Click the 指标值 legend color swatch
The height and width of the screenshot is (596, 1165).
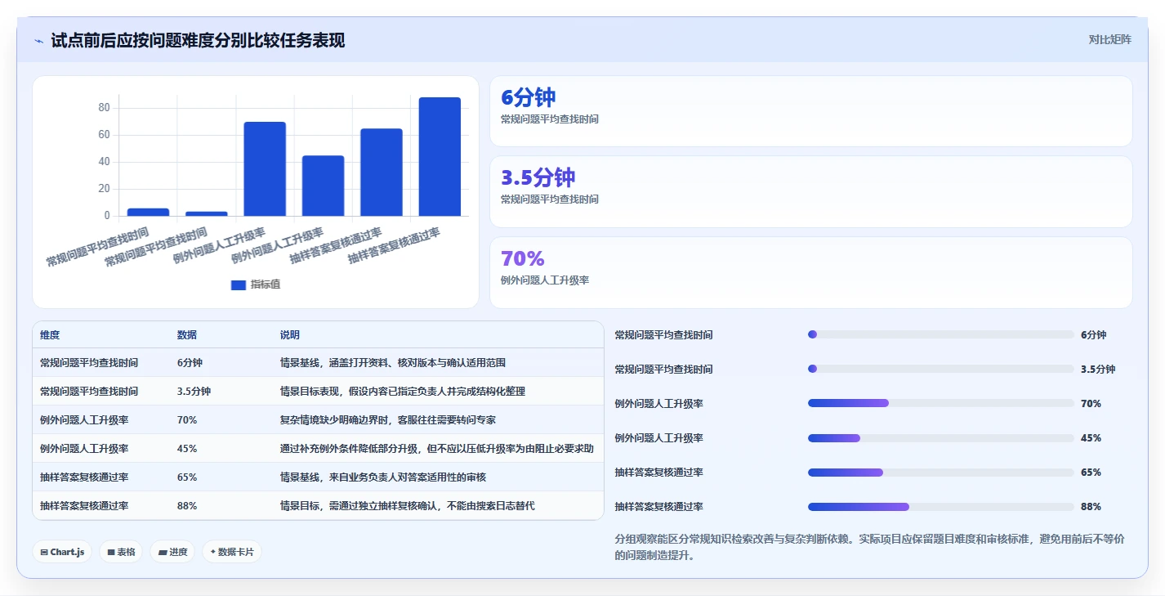coord(239,285)
